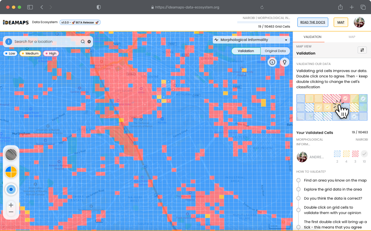The width and height of the screenshot is (371, 231).
Task: Select the VALIDATION sidebar tab
Action: [x=312, y=37]
